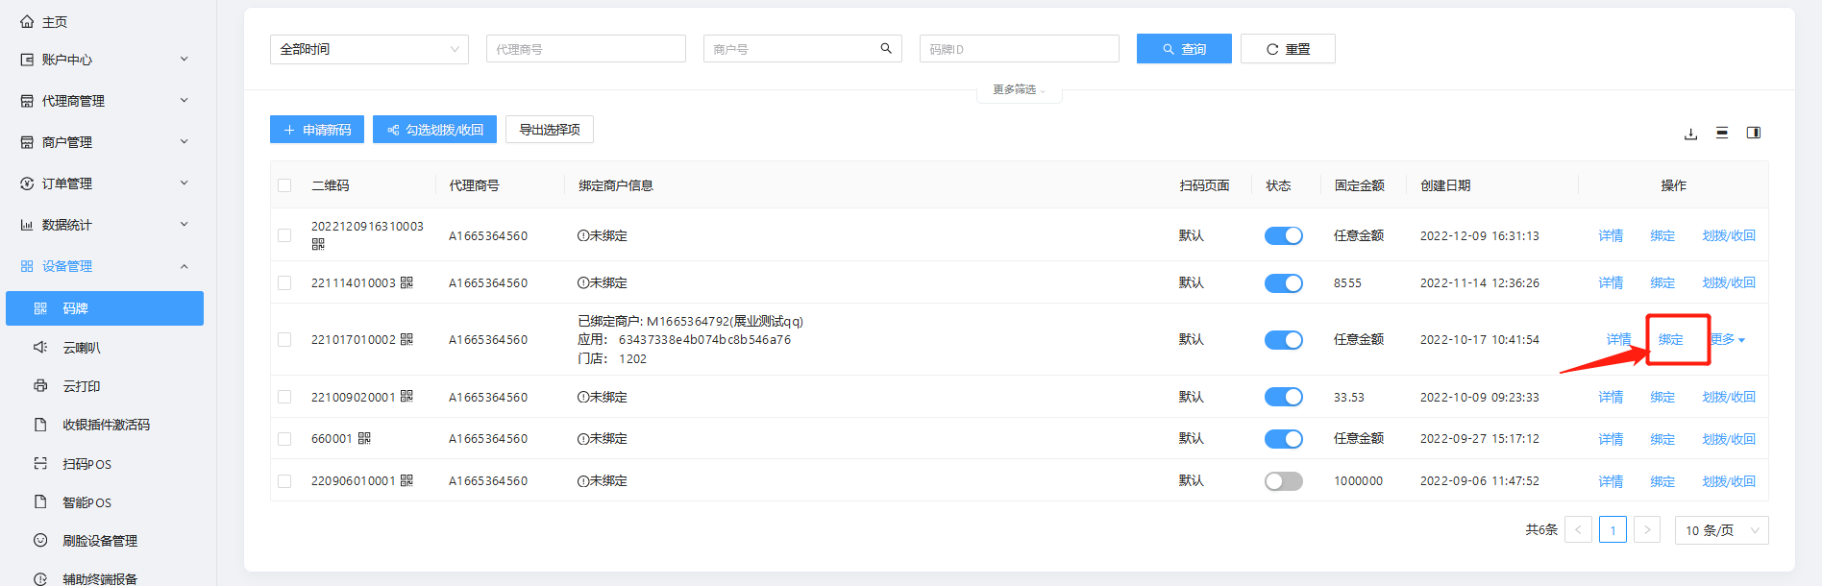Select page 1 in pagination

[1613, 529]
